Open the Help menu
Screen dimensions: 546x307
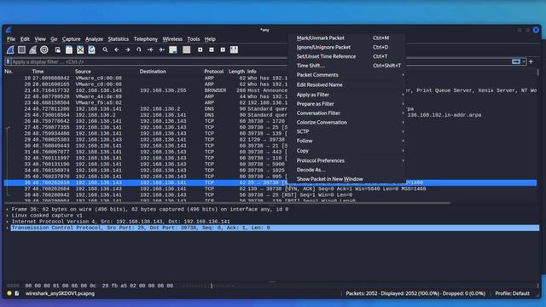pyautogui.click(x=210, y=39)
